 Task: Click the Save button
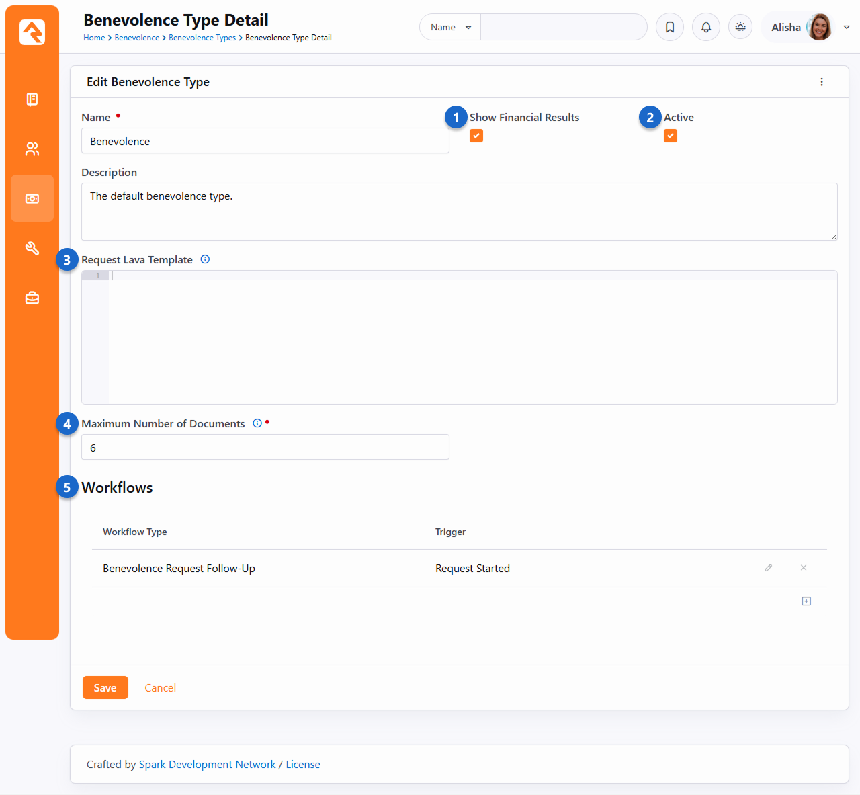105,687
